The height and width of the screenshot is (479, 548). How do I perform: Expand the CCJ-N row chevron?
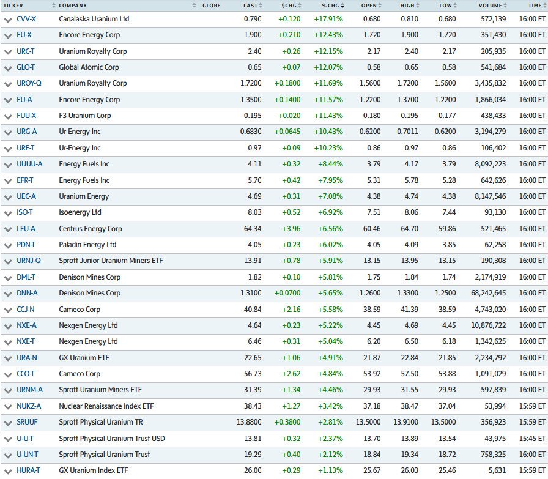(8, 311)
